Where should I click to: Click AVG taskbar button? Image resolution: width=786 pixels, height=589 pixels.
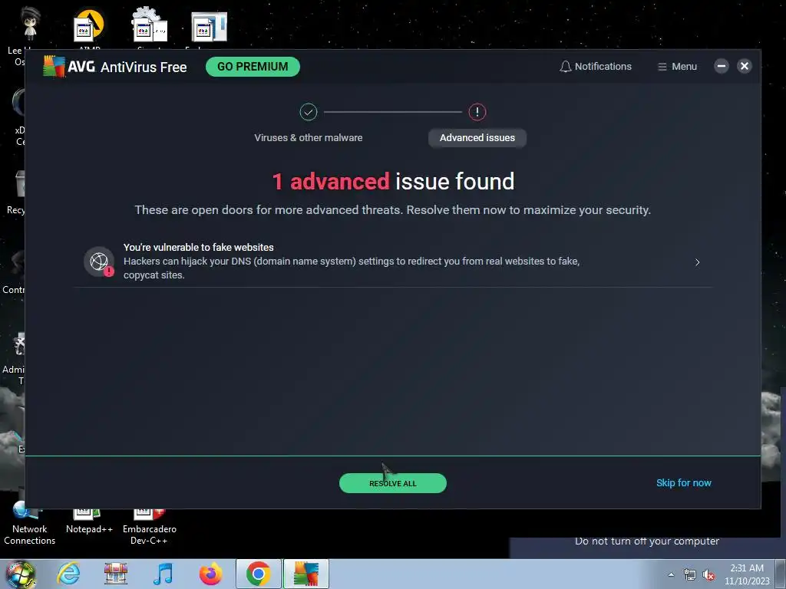(306, 574)
